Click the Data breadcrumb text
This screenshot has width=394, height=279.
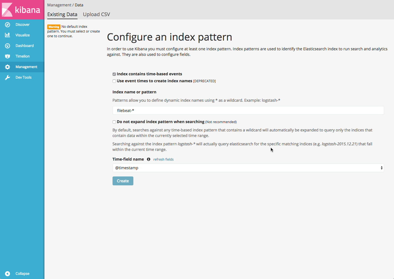[x=79, y=5]
